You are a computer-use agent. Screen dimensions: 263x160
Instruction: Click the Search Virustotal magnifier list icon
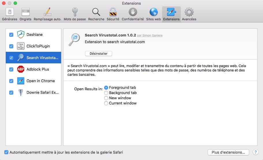[21, 58]
